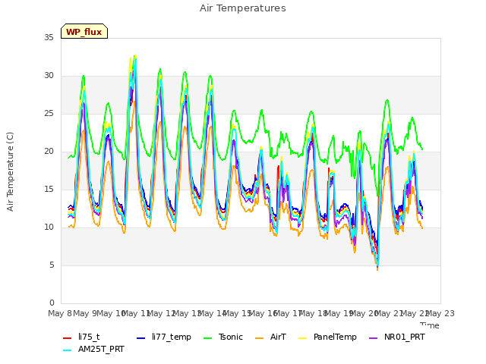Click the orange AirT legend color marker
The height and width of the screenshot is (364, 486).
(x=259, y=337)
